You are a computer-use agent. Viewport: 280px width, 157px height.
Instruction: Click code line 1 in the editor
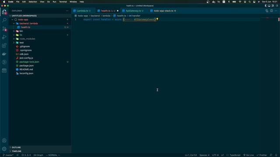119,19
